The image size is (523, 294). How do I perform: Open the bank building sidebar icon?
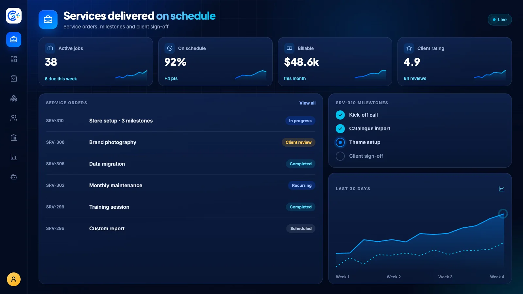tap(14, 138)
